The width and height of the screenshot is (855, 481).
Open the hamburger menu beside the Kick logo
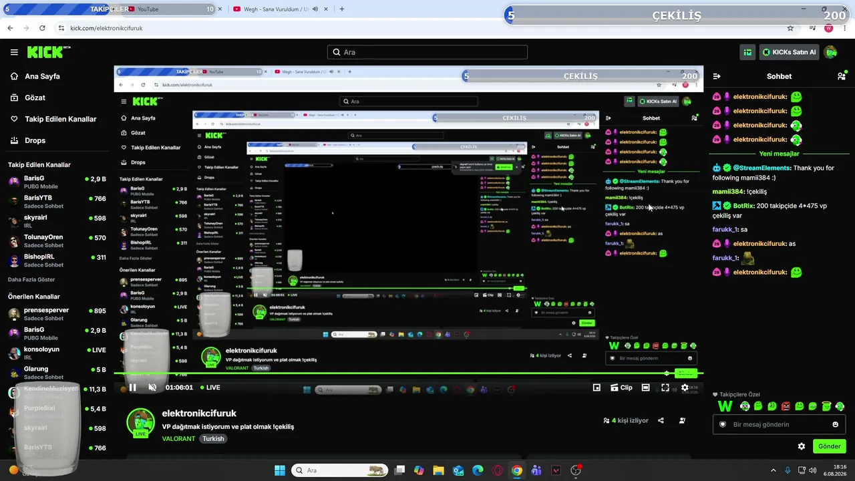(x=14, y=52)
